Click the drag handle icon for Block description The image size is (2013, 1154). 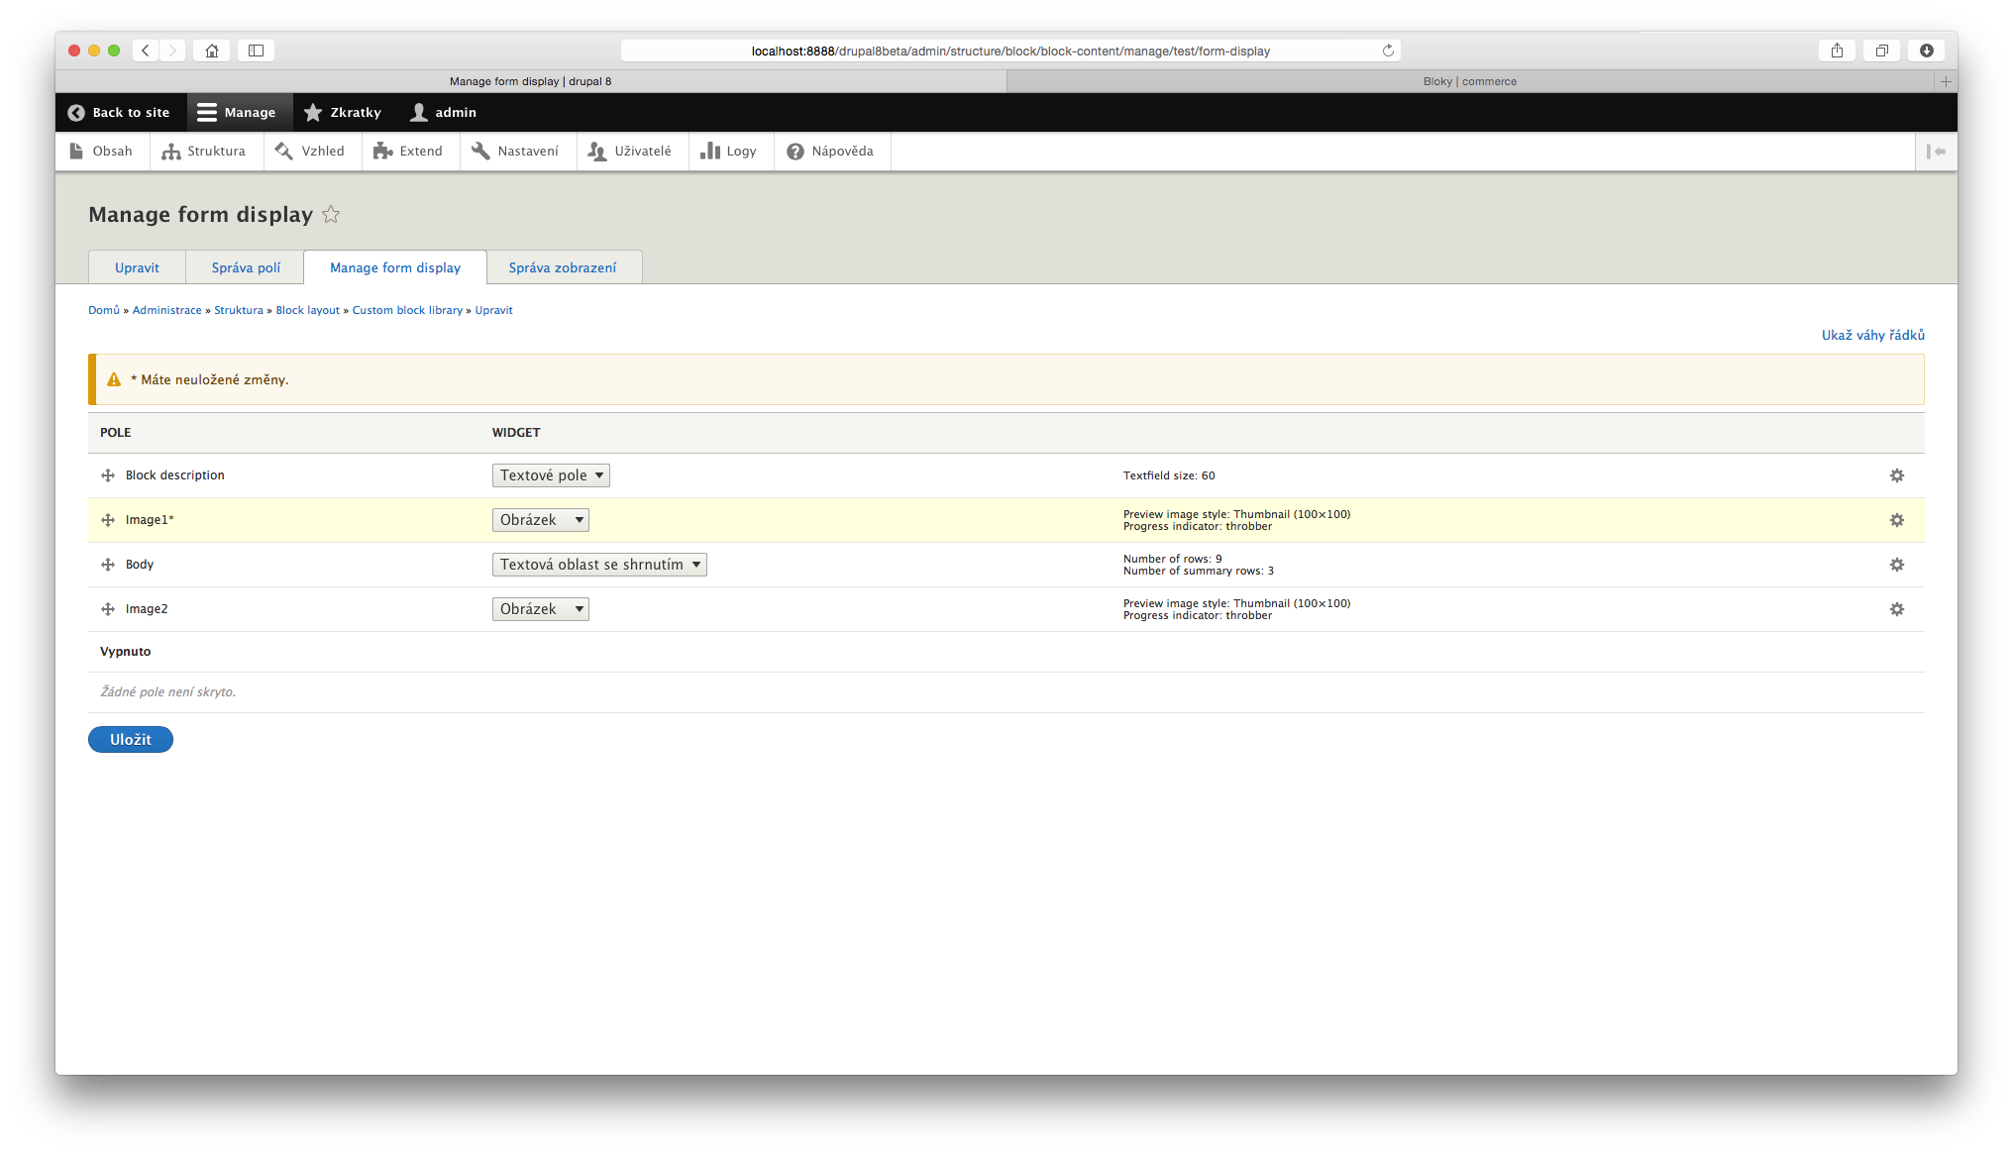click(x=106, y=475)
